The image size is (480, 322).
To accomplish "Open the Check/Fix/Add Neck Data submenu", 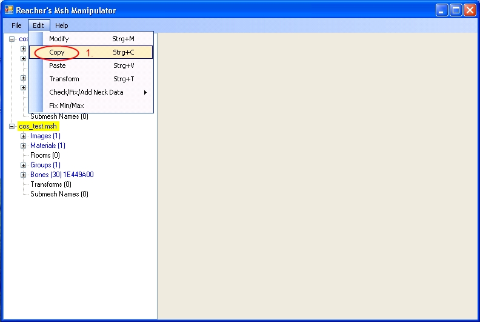I will pyautogui.click(x=86, y=92).
